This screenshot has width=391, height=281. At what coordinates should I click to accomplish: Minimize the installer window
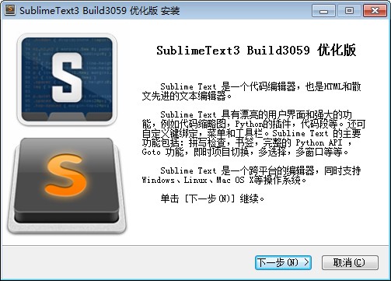click(323, 11)
